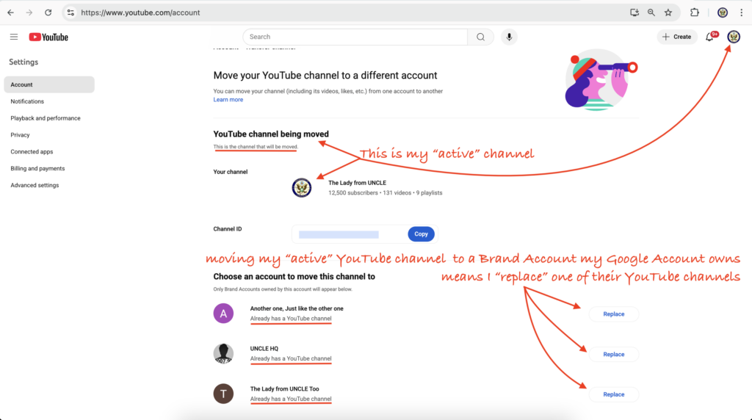Copy the Channel ID
Viewport: 752px width, 420px height.
(421, 234)
